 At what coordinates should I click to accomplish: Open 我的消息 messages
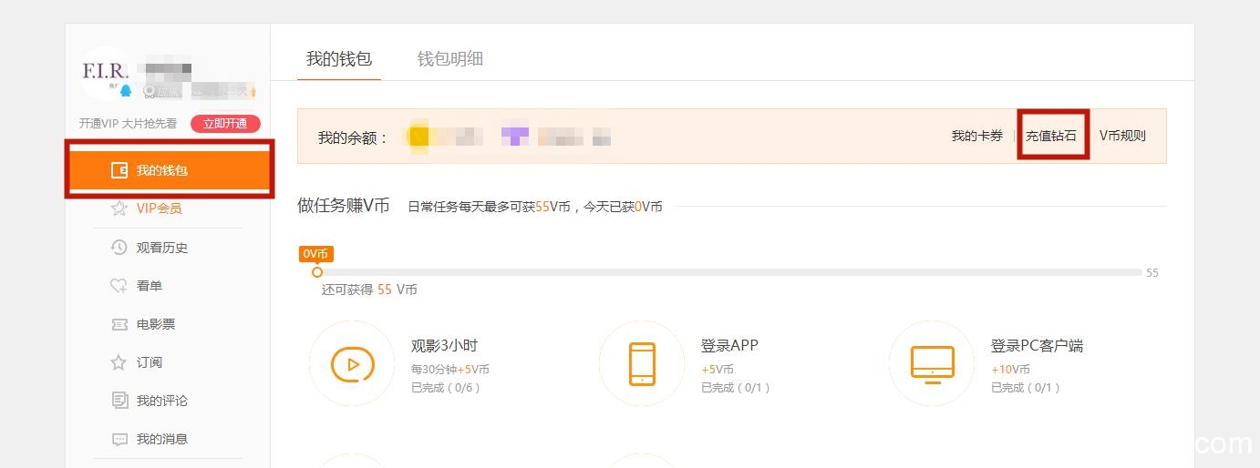[161, 439]
